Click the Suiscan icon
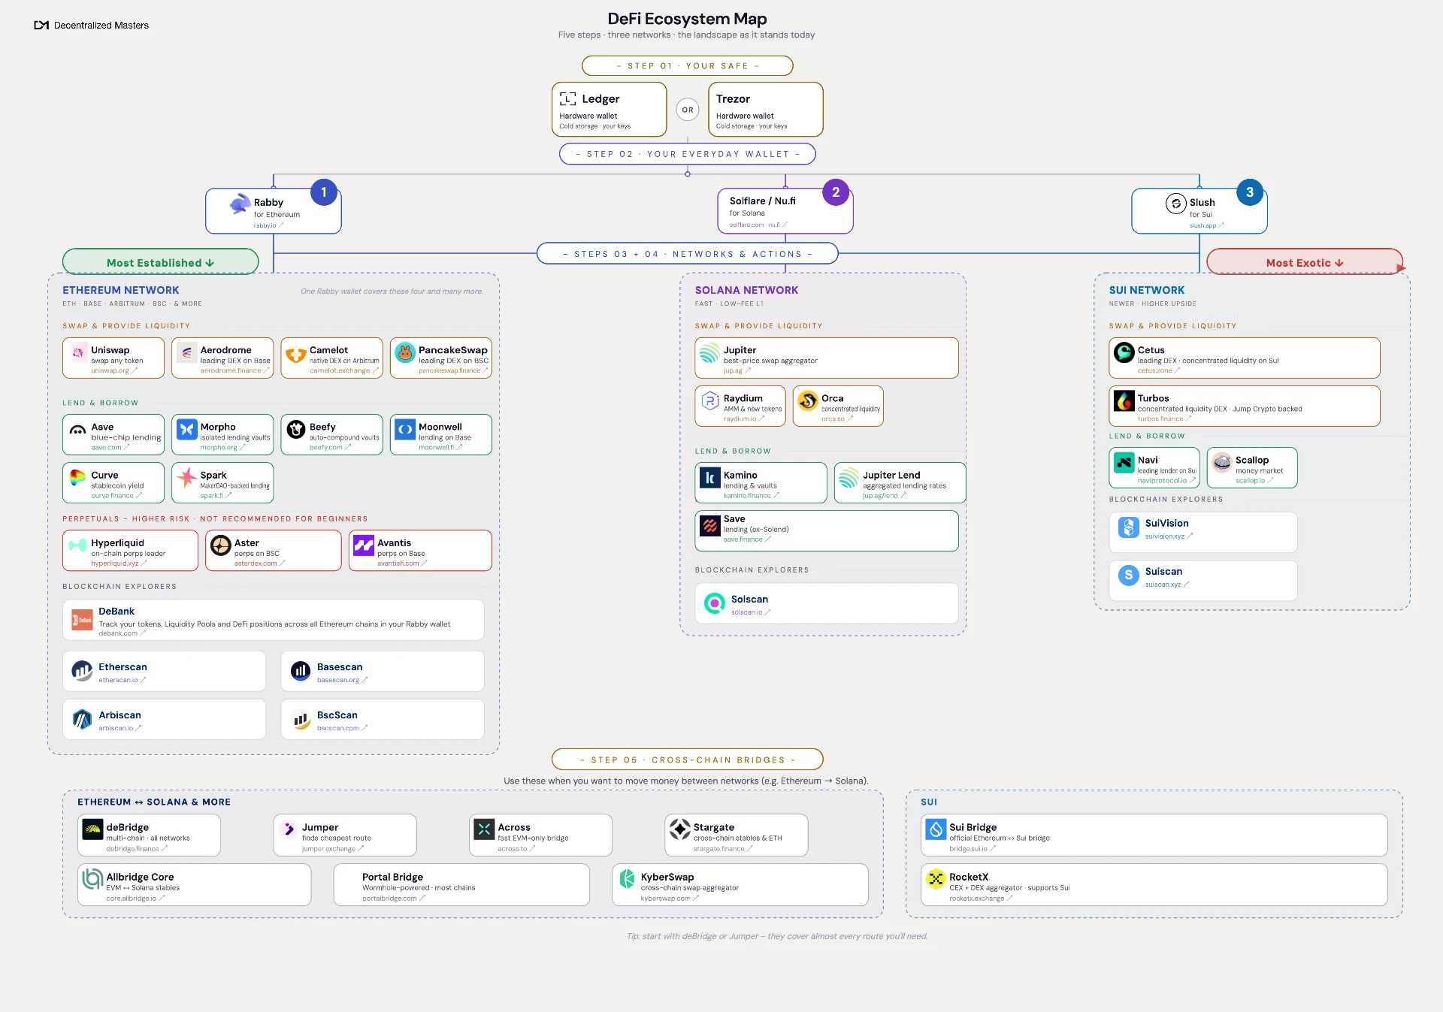The width and height of the screenshot is (1443, 1012). coord(1129,575)
